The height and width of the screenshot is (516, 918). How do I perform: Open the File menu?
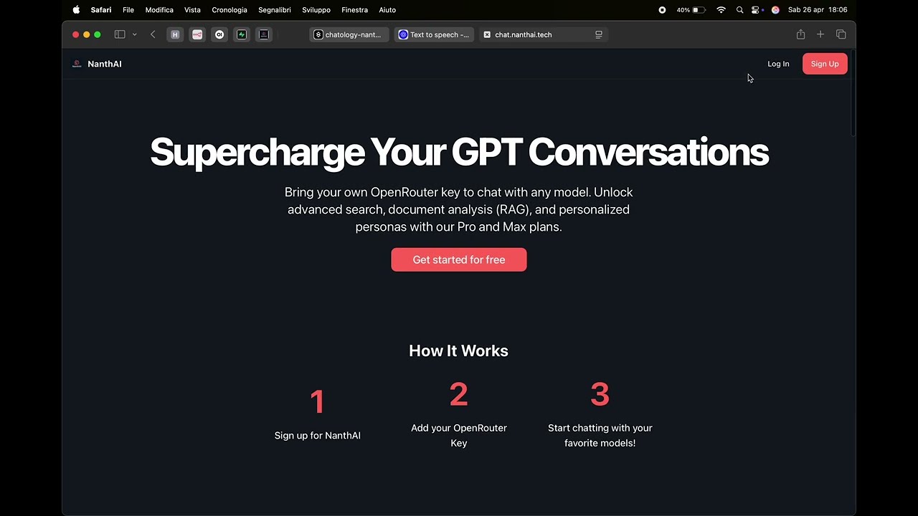tap(128, 10)
